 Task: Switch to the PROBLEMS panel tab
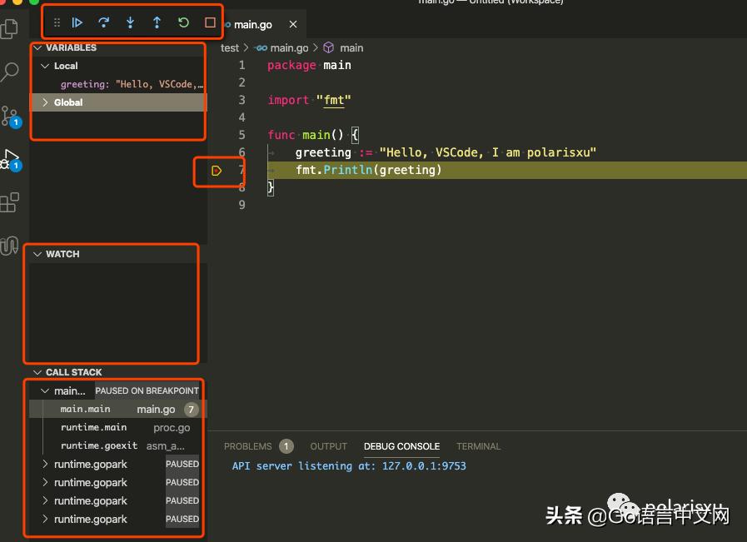click(248, 446)
